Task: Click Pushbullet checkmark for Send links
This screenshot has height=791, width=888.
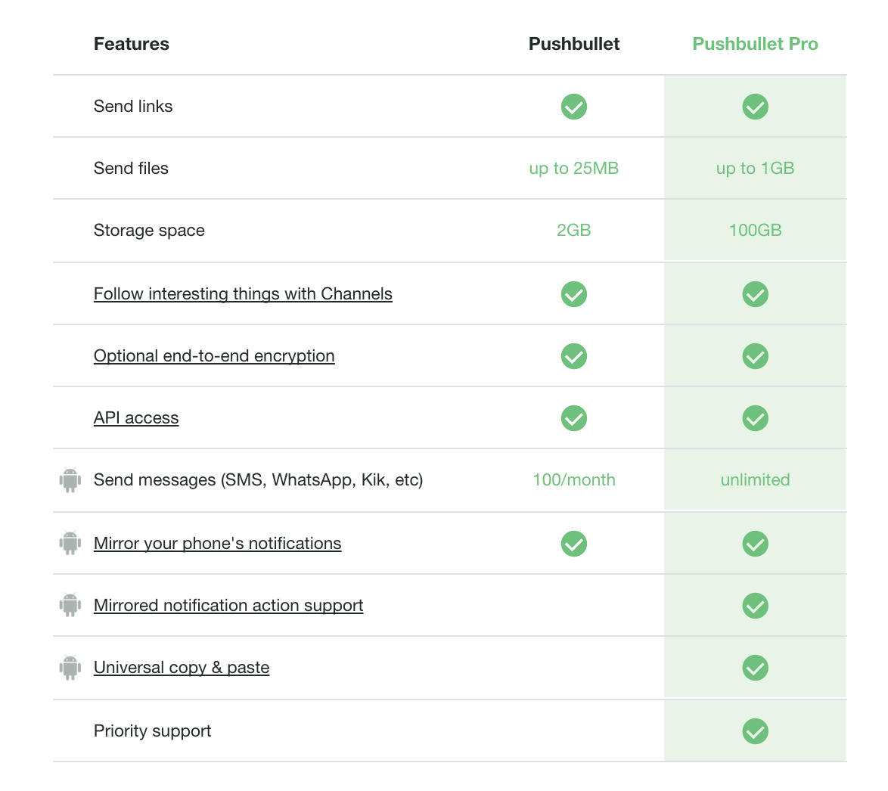Action: pyautogui.click(x=574, y=107)
